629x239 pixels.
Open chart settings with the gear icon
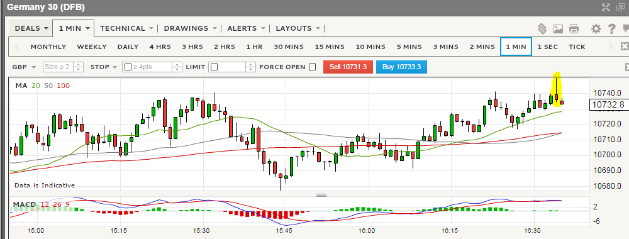(596, 28)
